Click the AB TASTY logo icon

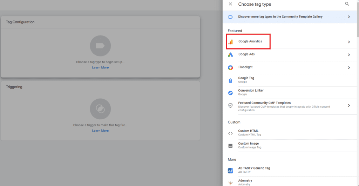[231, 171]
